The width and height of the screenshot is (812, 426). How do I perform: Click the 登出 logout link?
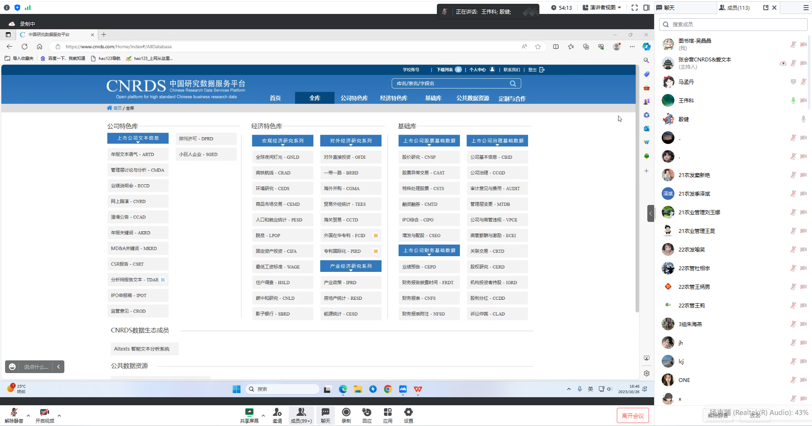click(x=536, y=70)
